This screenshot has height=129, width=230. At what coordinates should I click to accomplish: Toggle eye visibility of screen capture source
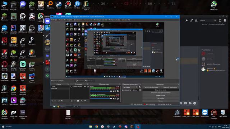[85, 87]
